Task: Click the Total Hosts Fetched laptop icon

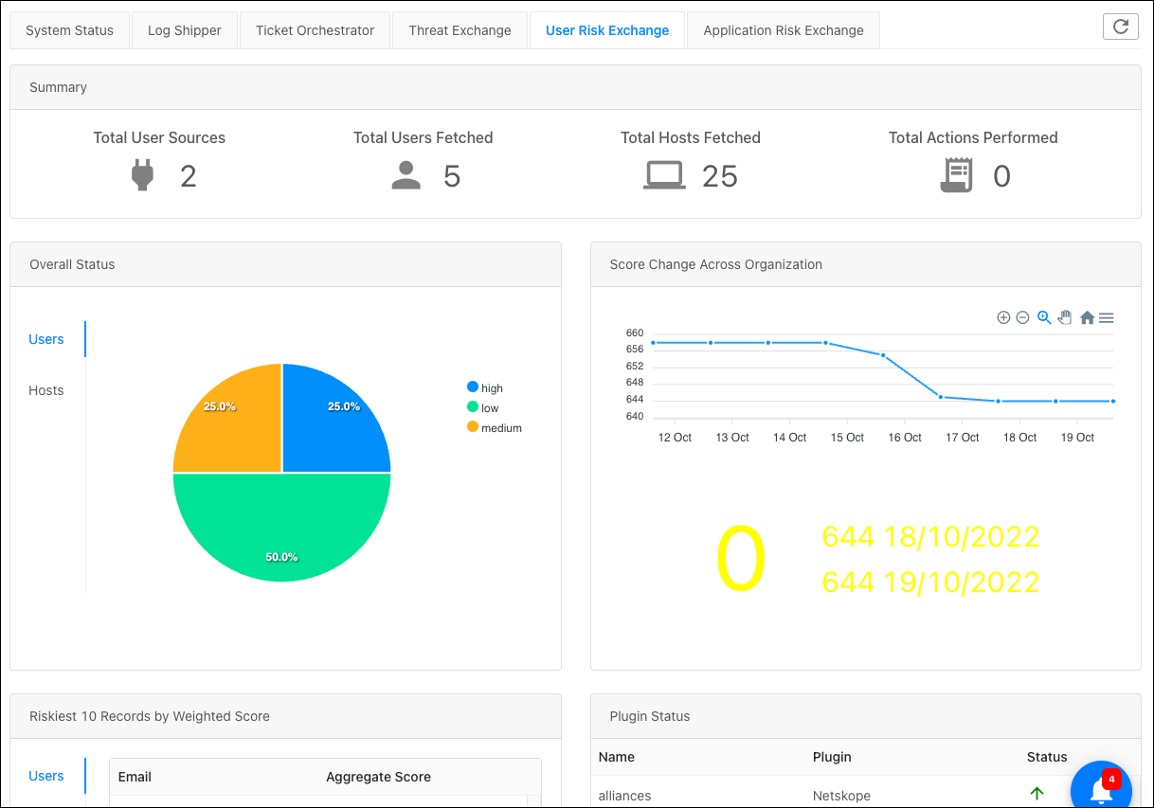Action: click(664, 175)
